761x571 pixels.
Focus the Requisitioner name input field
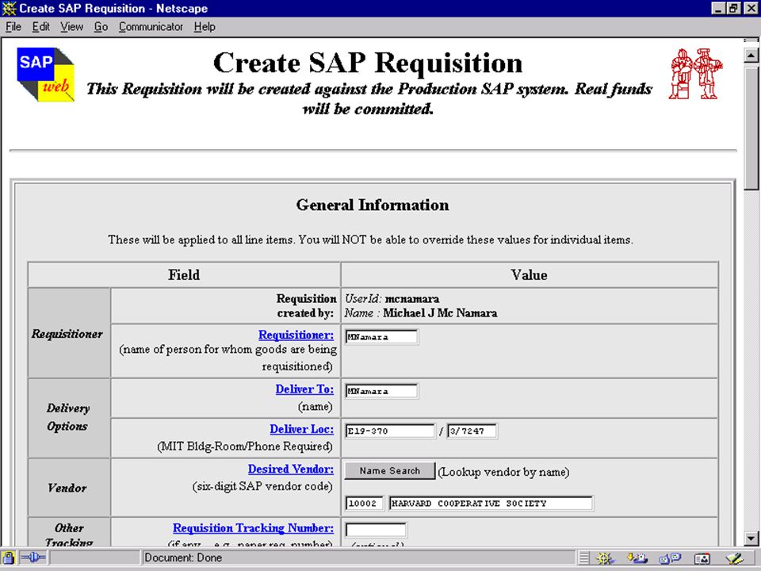[381, 337]
